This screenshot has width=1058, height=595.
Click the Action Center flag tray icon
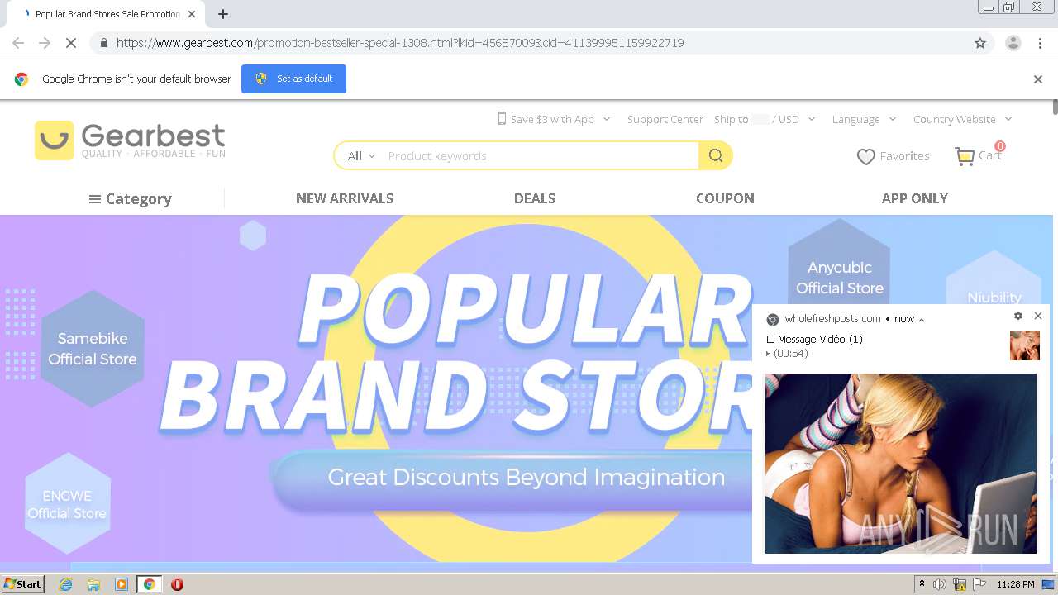(980, 584)
